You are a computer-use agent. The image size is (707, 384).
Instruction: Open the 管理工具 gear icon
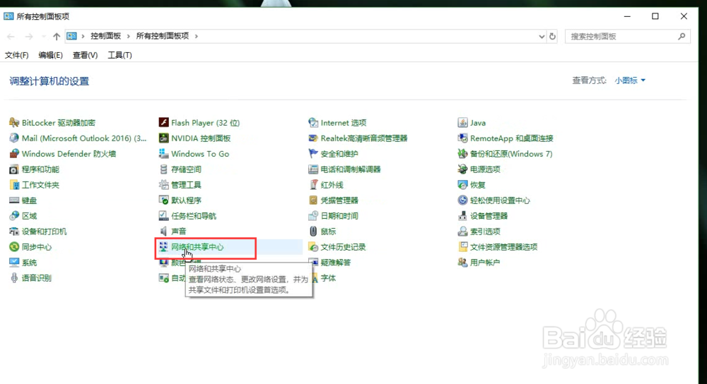pos(164,184)
